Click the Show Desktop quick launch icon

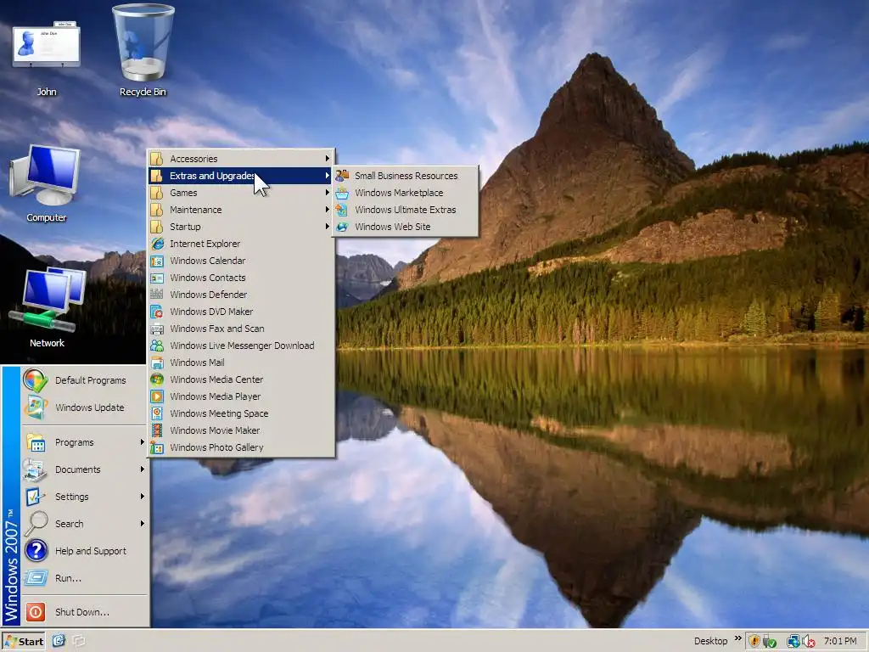tap(59, 641)
